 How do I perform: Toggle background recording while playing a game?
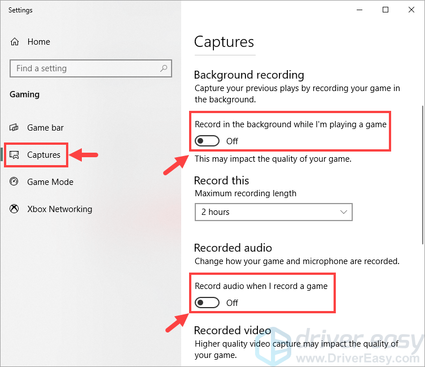207,141
